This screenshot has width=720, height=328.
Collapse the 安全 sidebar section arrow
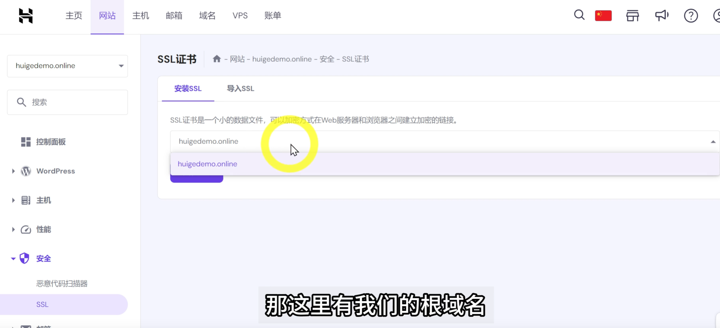click(13, 258)
